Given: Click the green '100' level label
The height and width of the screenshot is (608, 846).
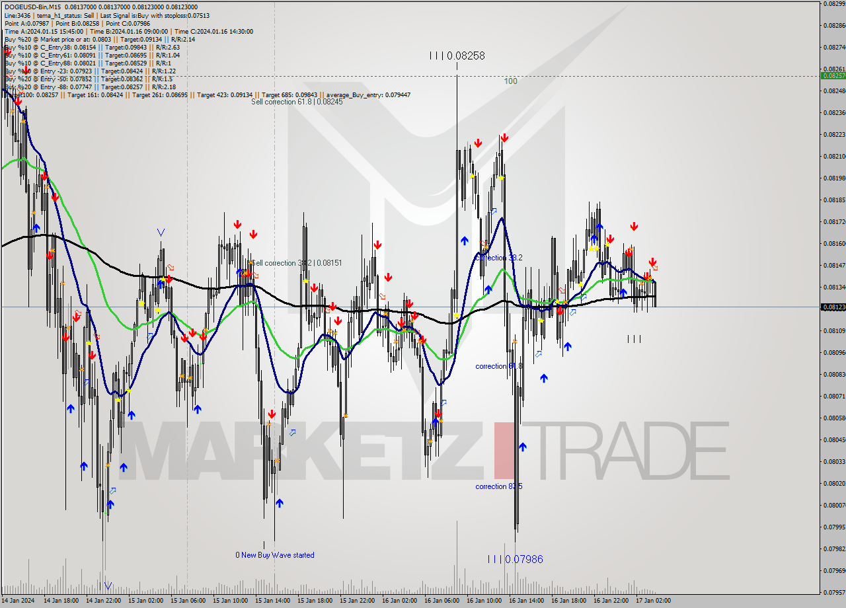Looking at the screenshot, I should click(x=511, y=81).
